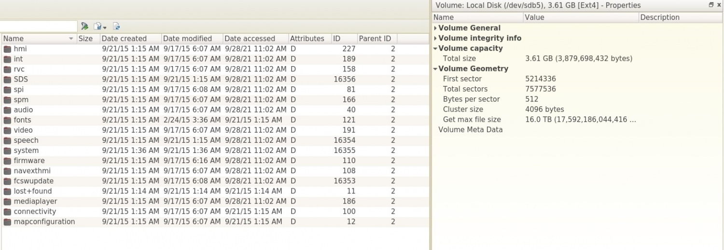Expand the Volume integrity info section

[x=435, y=38]
